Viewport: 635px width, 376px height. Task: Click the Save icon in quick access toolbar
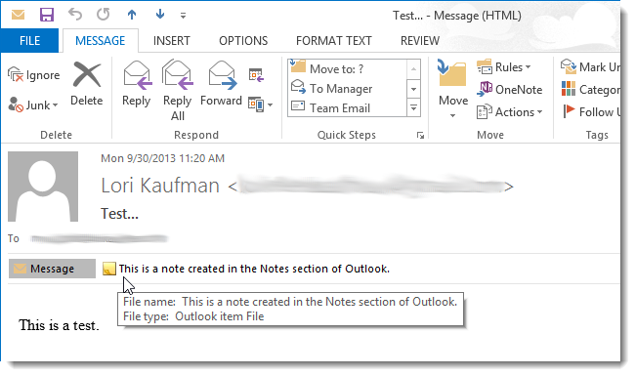(47, 15)
